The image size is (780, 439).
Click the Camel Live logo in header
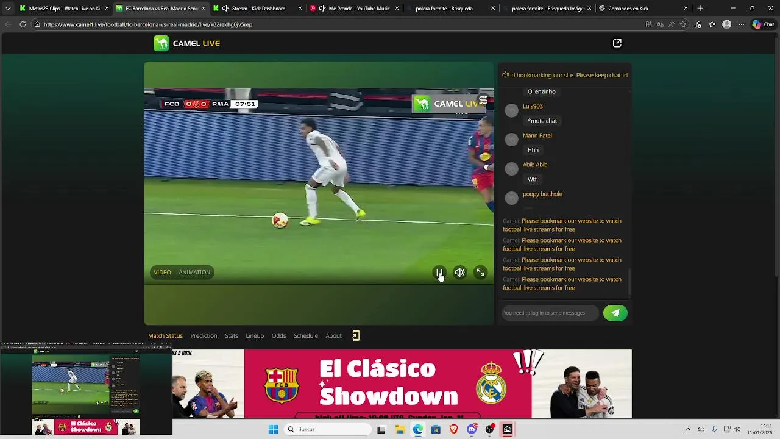tap(187, 43)
